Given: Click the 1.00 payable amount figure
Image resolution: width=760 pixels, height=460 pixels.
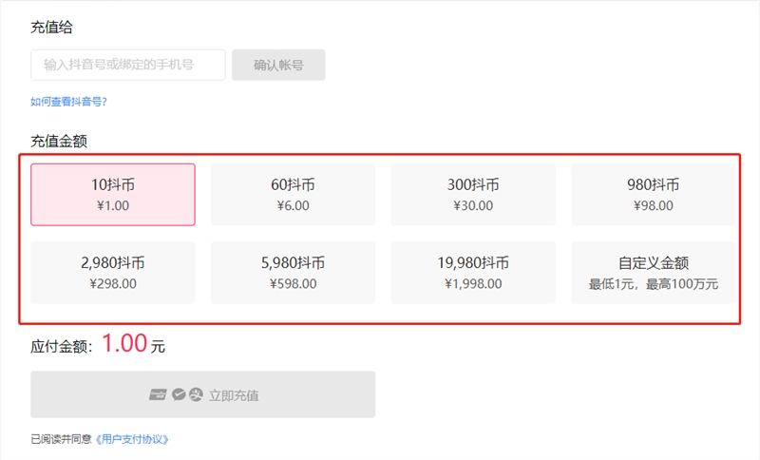Looking at the screenshot, I should click(x=124, y=344).
